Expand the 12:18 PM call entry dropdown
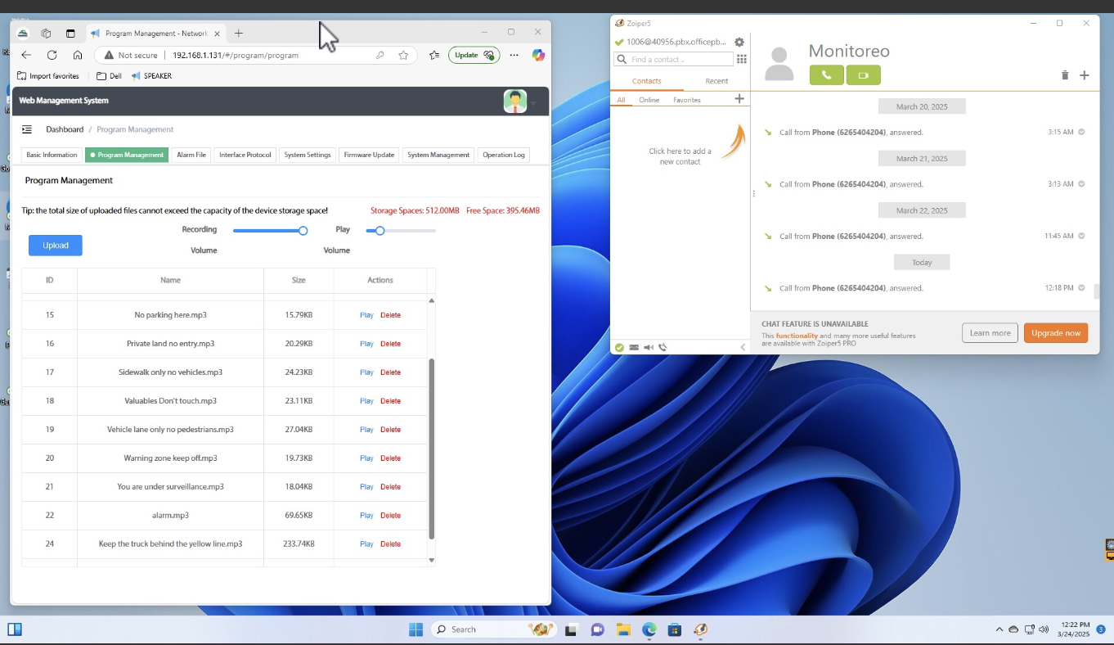Screen dimensions: 1114x645 point(1081,288)
